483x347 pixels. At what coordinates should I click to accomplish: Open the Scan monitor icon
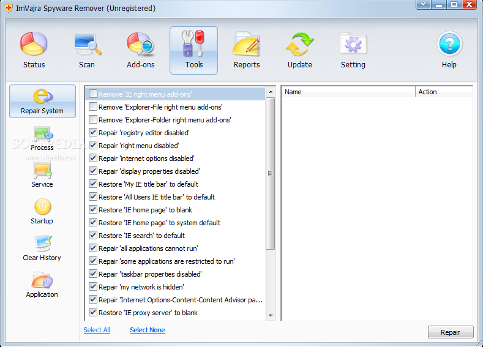[88, 44]
